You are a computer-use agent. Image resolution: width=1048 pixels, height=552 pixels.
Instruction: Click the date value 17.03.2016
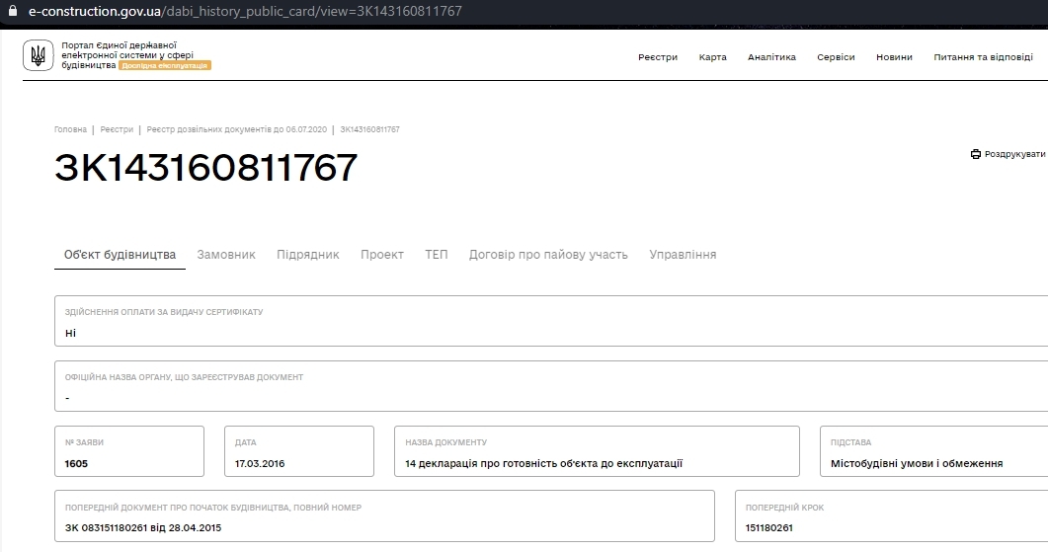(260, 464)
